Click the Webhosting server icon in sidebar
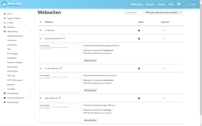Image resolution: width=202 pixels, height=126 pixels. (x=5, y=31)
